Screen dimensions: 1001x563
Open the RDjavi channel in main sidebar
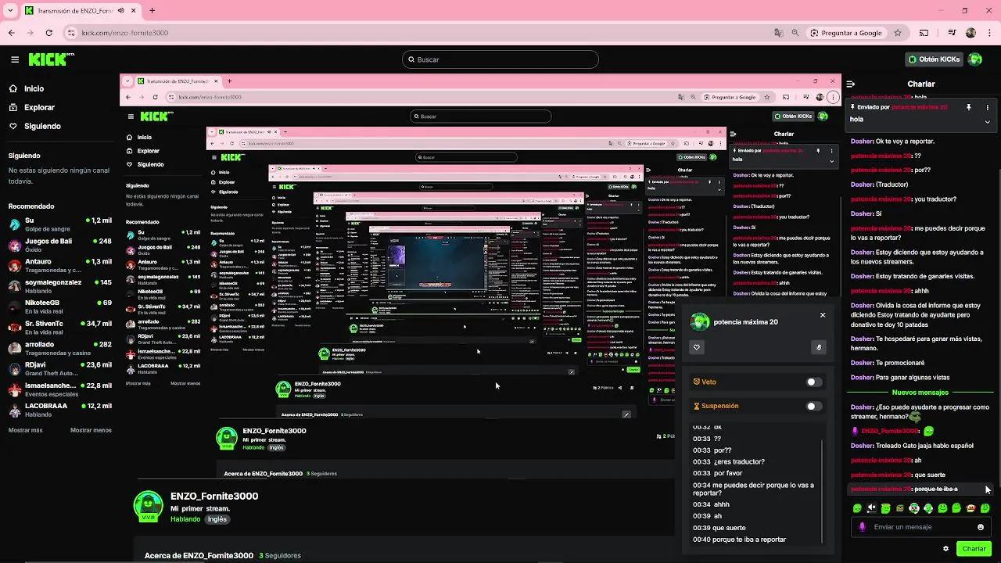point(60,368)
